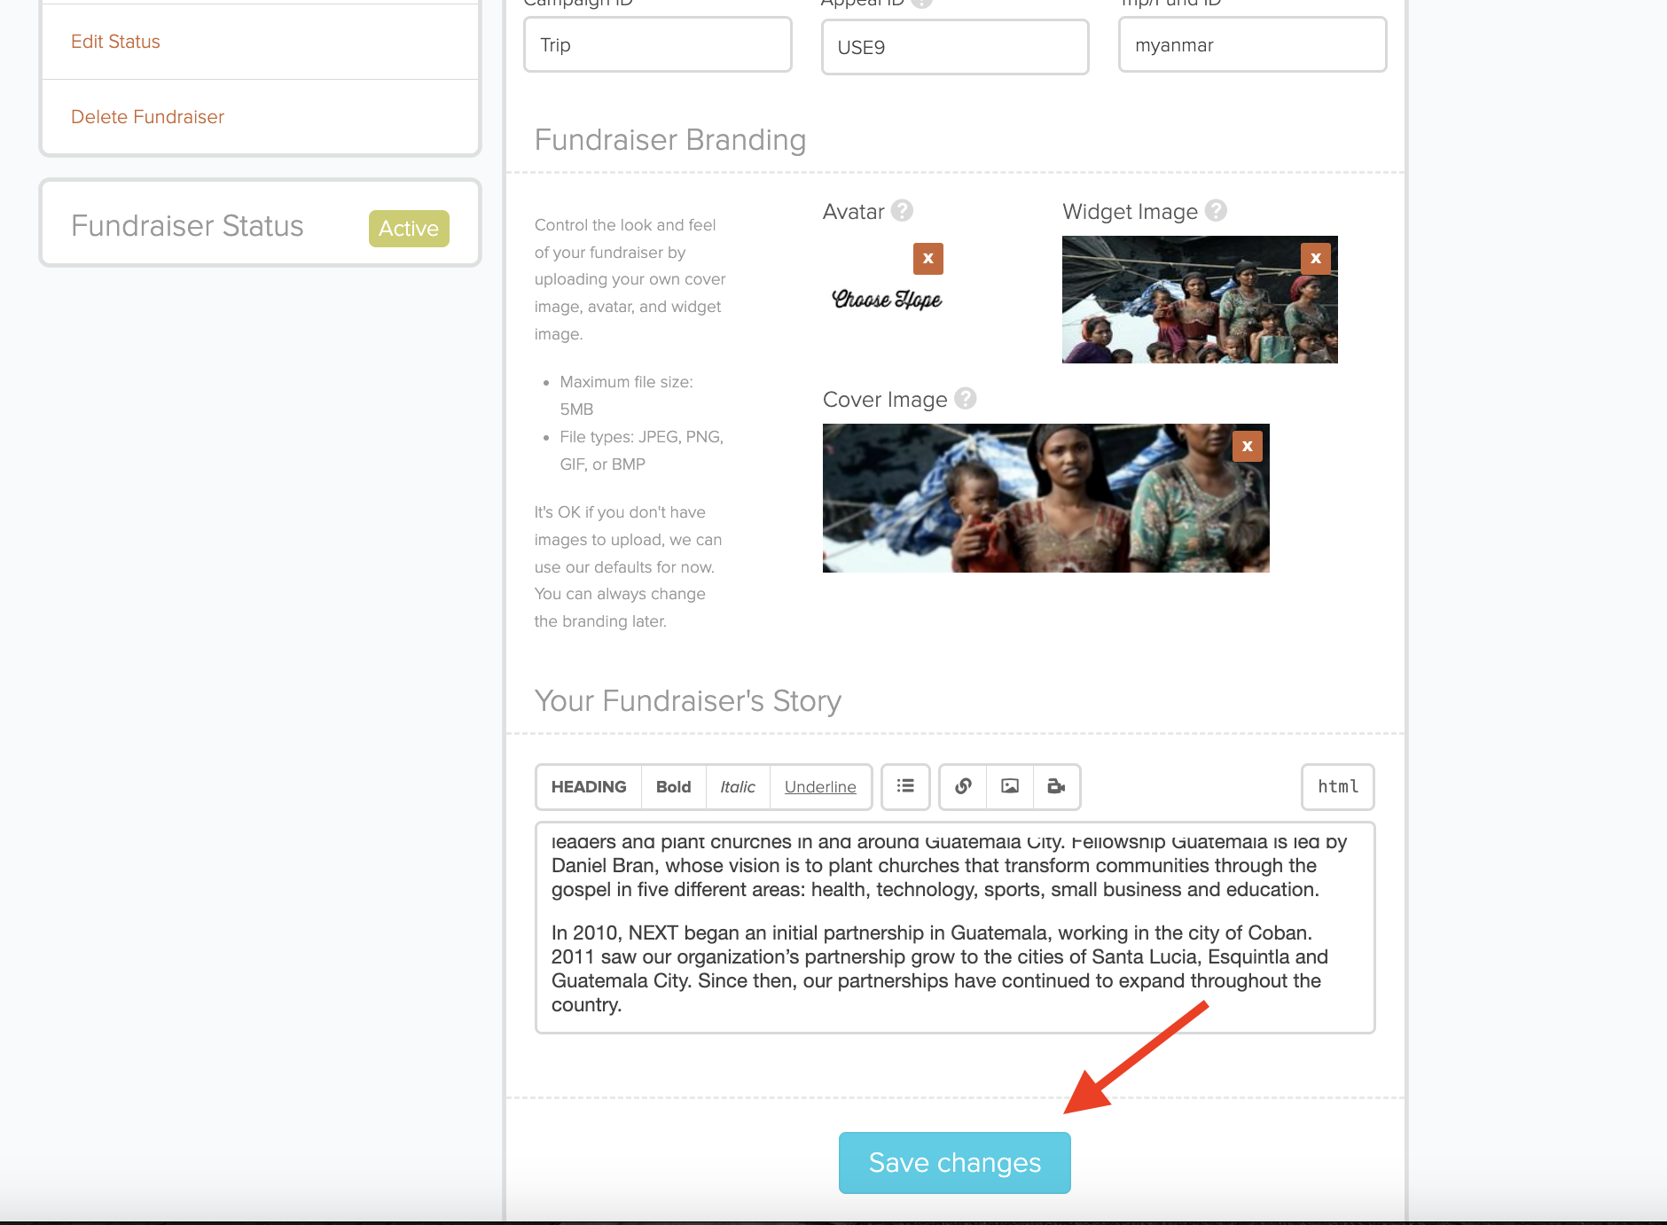Click the Active status badge
This screenshot has height=1225, width=1667.
(x=409, y=228)
